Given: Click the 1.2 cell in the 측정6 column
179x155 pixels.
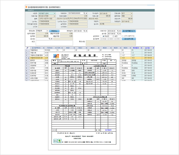Looking at the screenshot, I should pos(126,53).
